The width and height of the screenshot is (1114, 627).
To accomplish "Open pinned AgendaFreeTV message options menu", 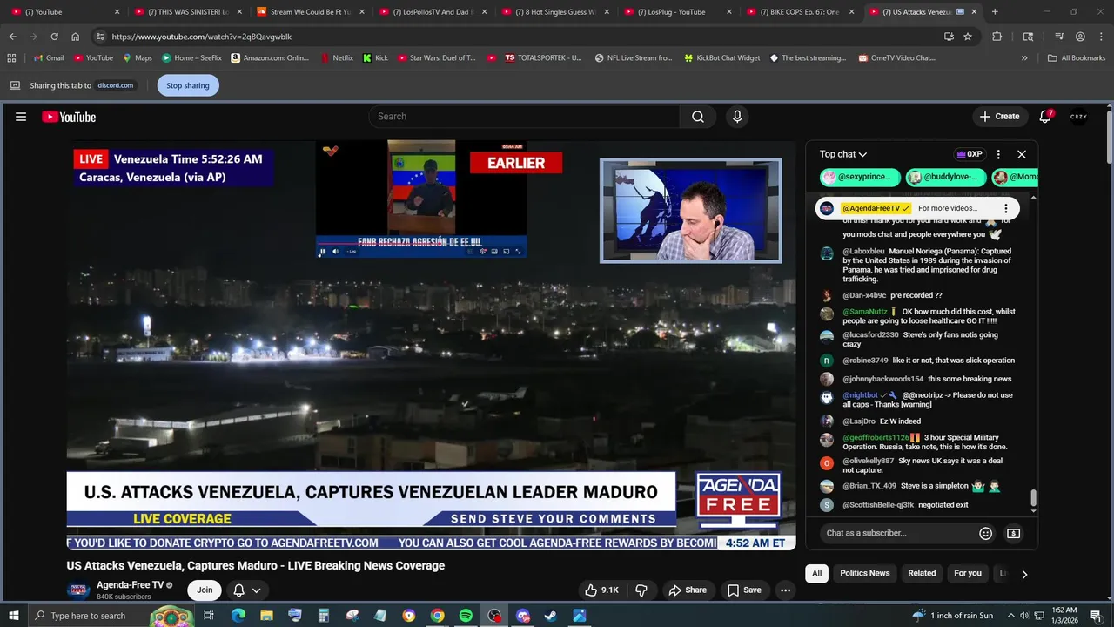I will click(1006, 208).
